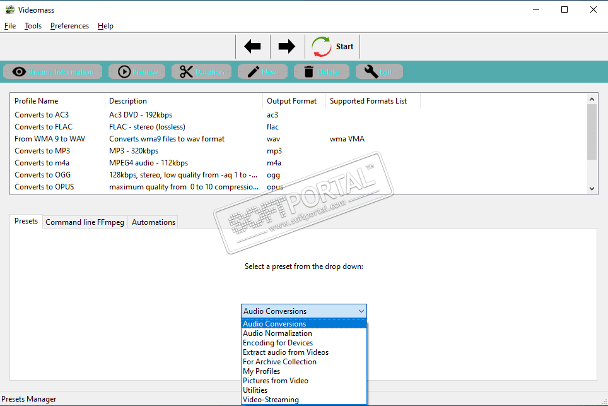
Task: Click 'MPEG4 audio - 112kbps' description
Action: (x=148, y=163)
